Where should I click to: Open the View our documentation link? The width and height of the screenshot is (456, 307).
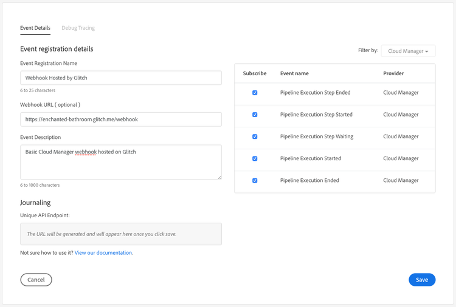(103, 253)
